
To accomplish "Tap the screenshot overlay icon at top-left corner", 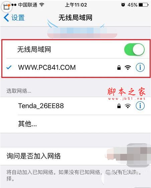I will click(x=7, y=7).
